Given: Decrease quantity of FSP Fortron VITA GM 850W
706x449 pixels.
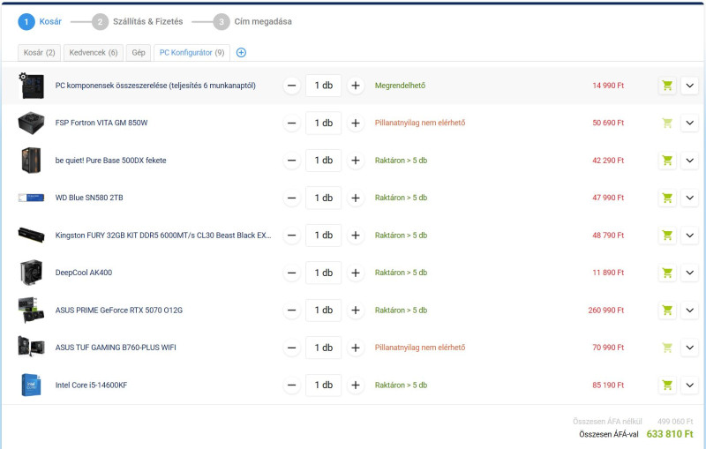Looking at the screenshot, I should click(x=292, y=123).
